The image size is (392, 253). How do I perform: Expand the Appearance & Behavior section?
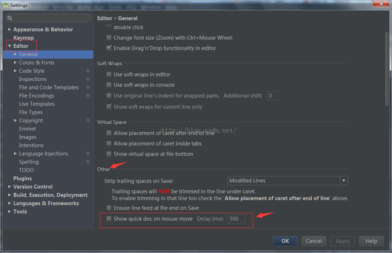click(x=10, y=30)
